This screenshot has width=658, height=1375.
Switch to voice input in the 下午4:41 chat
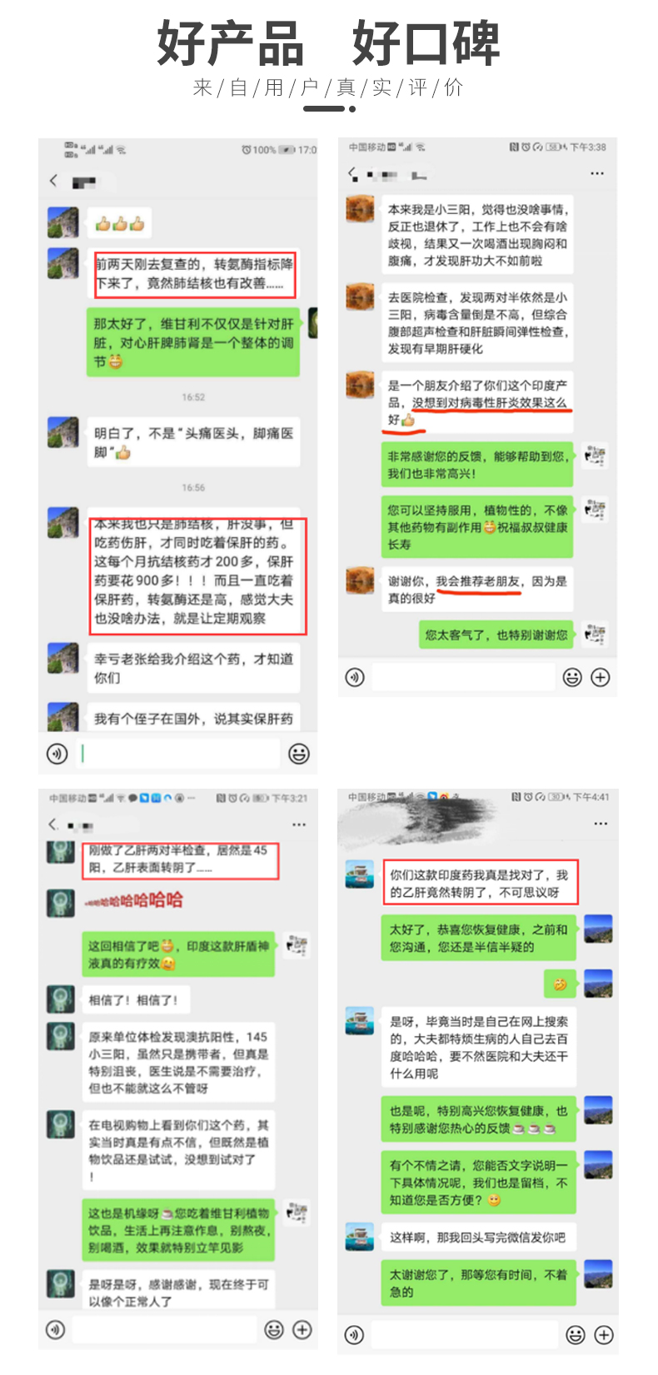coord(355,1335)
